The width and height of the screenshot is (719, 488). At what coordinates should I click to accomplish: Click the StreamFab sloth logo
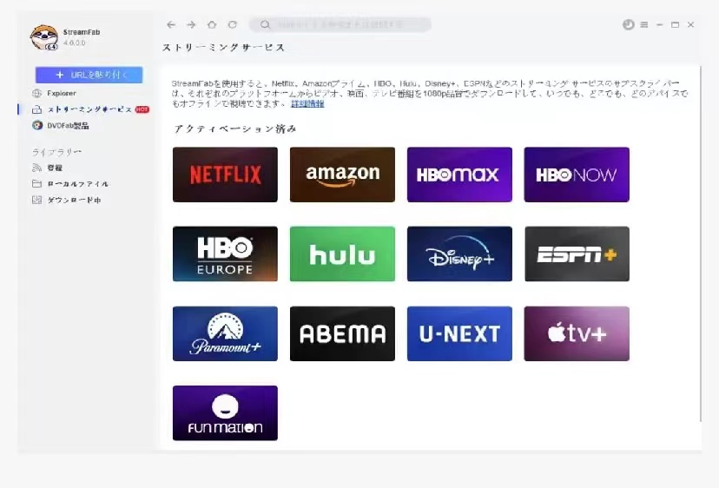[44, 37]
